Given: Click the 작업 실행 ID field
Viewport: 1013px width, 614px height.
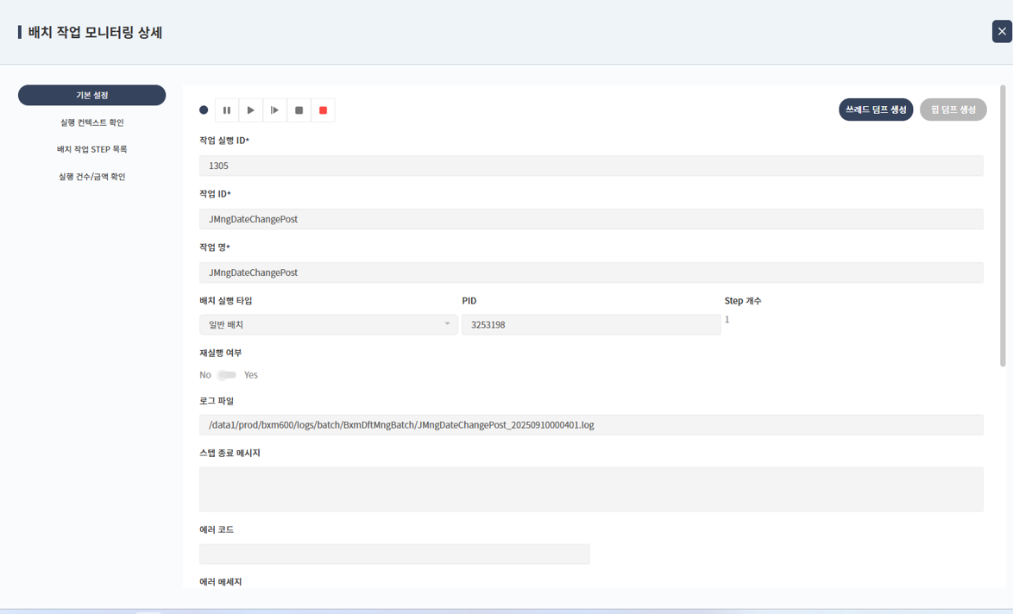Looking at the screenshot, I should tap(590, 166).
